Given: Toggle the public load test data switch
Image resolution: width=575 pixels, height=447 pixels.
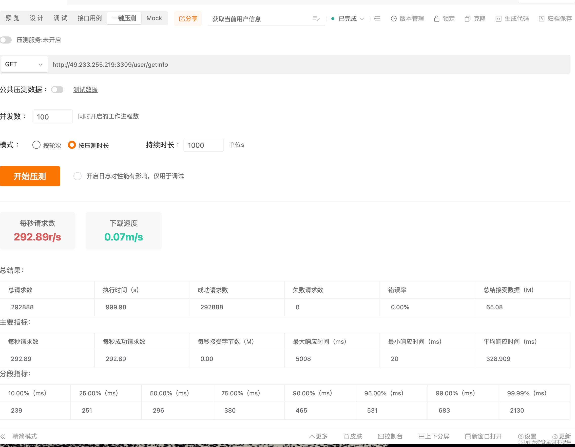Looking at the screenshot, I should (58, 90).
